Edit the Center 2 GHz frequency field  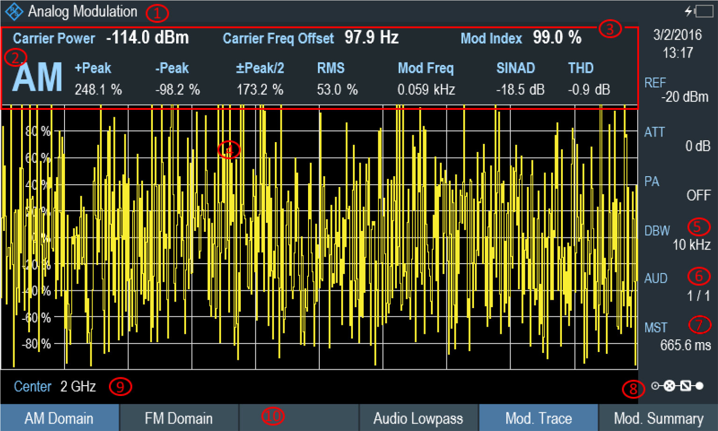click(55, 387)
